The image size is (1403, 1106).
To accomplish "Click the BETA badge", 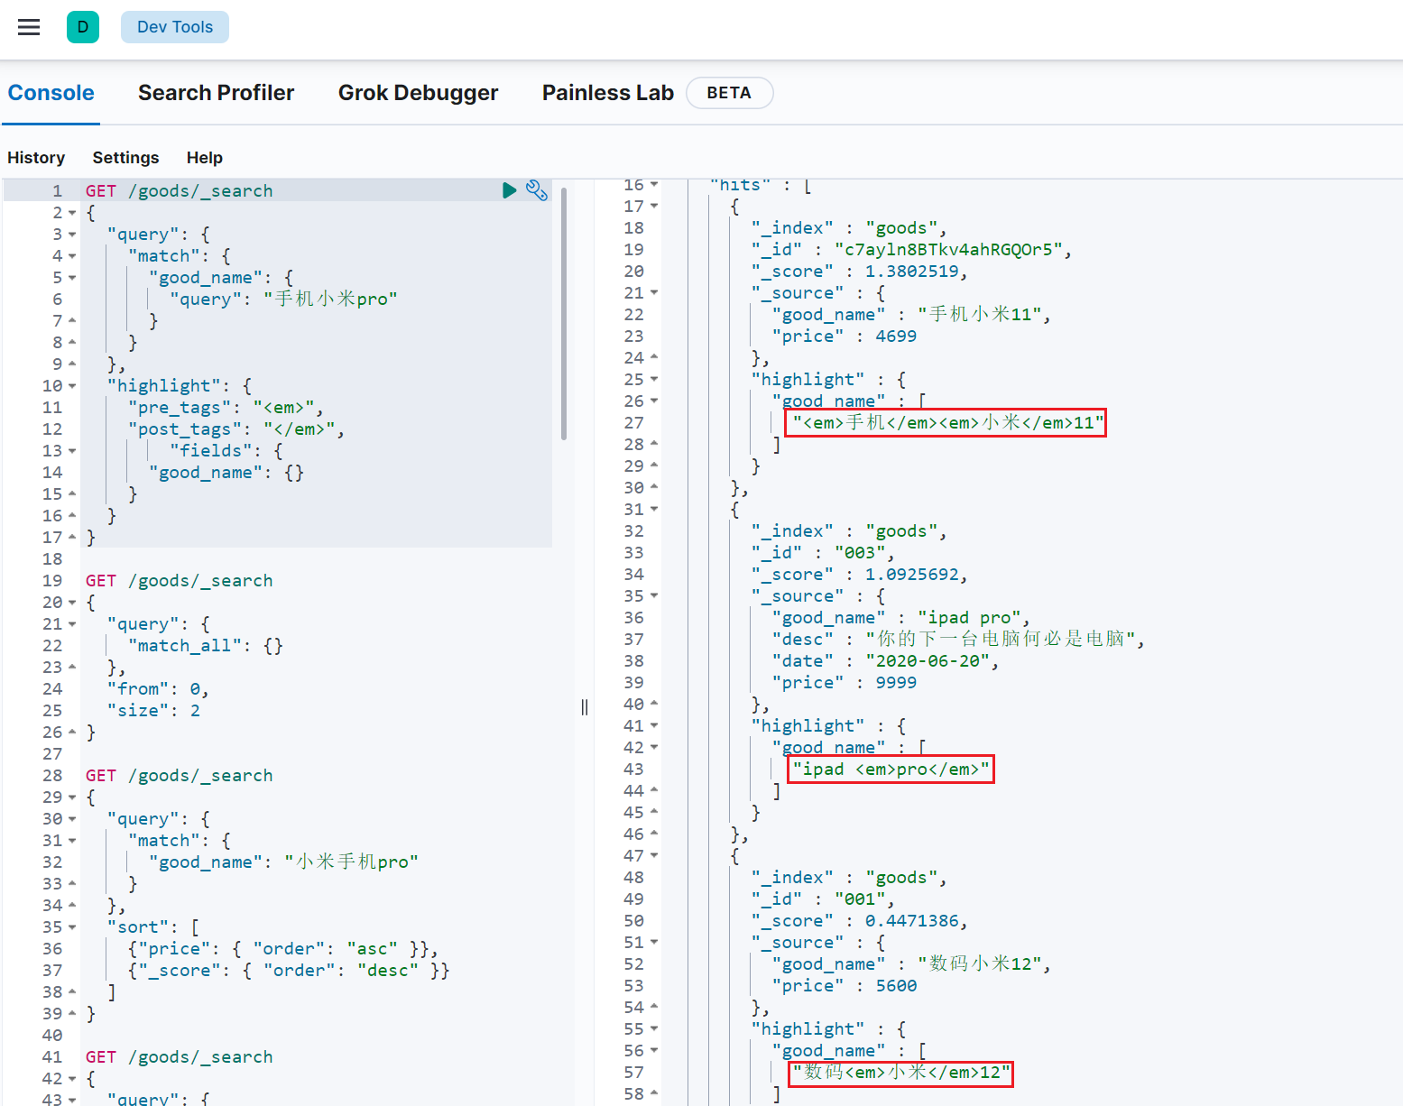I will (728, 93).
